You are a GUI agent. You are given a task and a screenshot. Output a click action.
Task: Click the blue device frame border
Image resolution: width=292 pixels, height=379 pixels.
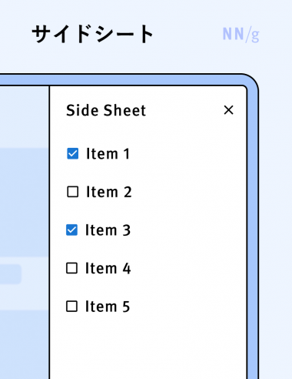click(x=252, y=231)
